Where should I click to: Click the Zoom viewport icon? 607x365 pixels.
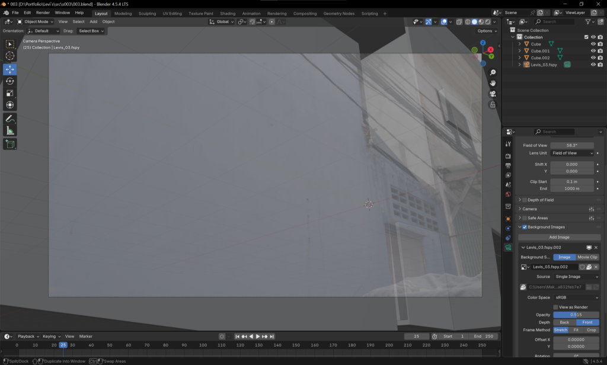pos(493,72)
